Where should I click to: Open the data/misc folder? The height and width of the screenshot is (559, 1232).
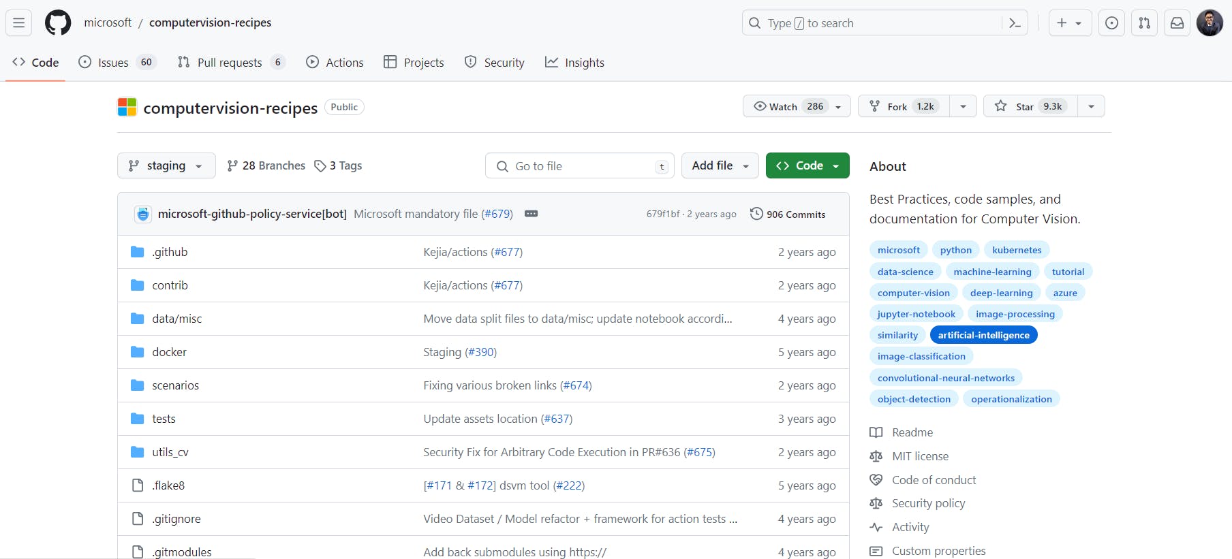(x=177, y=319)
